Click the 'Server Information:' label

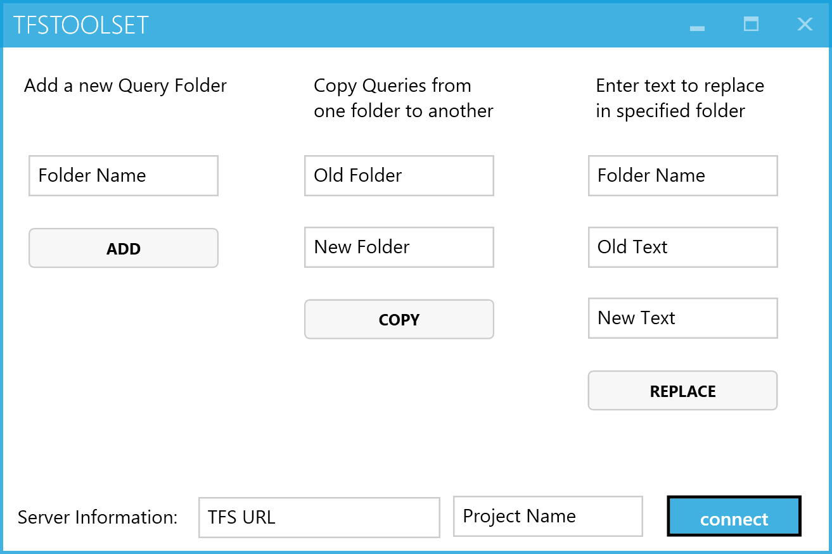click(x=98, y=517)
